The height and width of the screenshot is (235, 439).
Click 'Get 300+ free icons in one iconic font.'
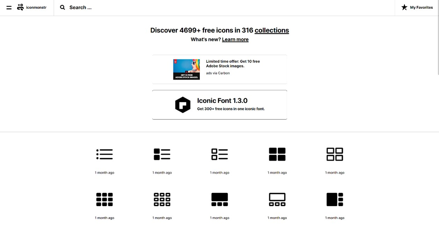[231, 109]
